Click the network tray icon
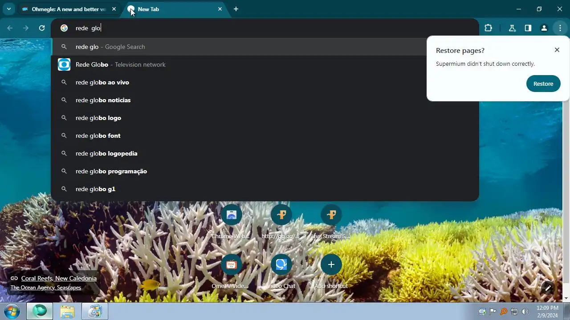The image size is (570, 320). pos(514,312)
